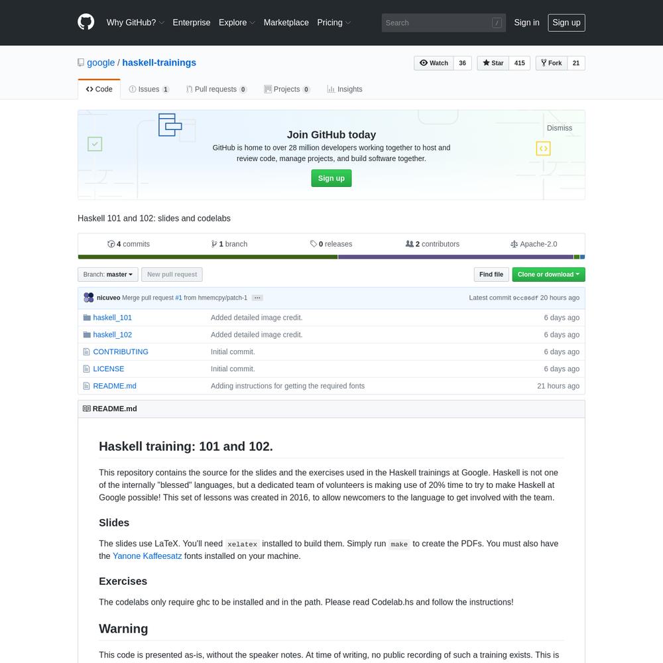Click Sign in link
Image resolution: width=663 pixels, height=663 pixels.
(526, 23)
